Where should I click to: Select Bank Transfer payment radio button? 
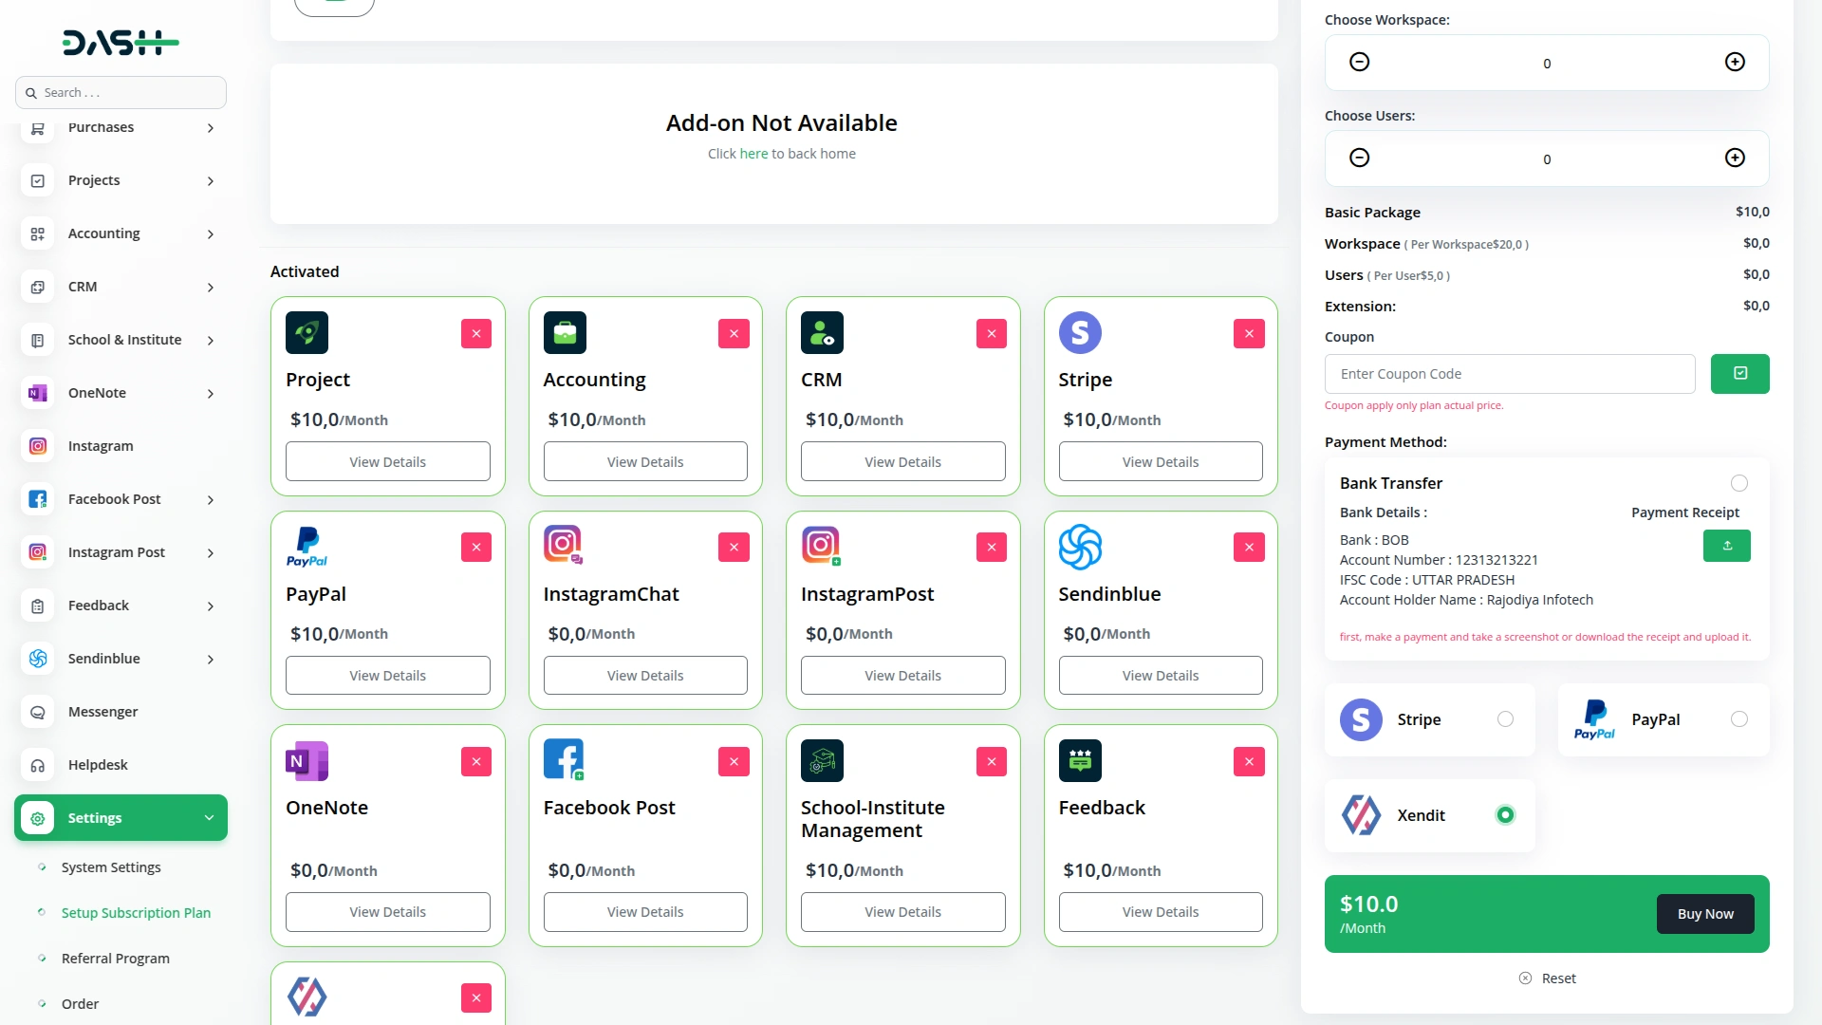click(x=1738, y=484)
